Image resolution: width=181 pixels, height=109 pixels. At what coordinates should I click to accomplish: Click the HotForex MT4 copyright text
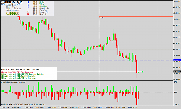click(23, 104)
